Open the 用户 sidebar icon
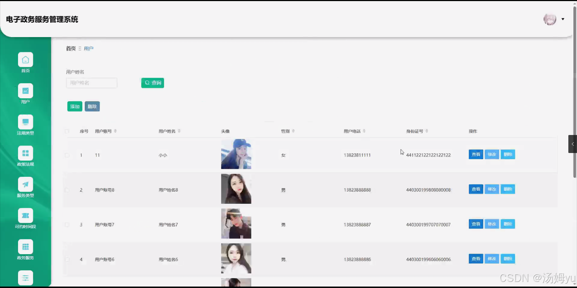The width and height of the screenshot is (577, 288). (x=25, y=91)
